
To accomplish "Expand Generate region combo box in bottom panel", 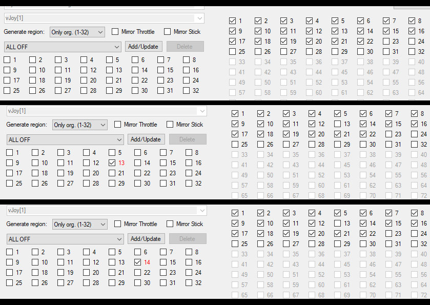I will (80, 225).
